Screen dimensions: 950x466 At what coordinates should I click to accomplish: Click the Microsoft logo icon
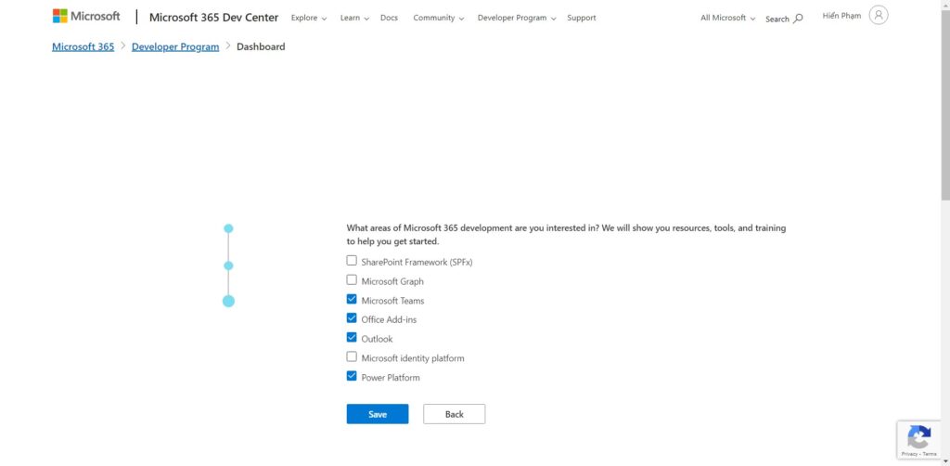click(60, 17)
